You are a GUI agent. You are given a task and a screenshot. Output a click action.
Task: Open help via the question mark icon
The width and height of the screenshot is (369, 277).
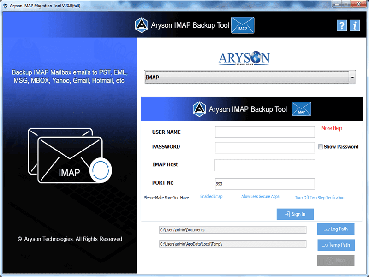pyautogui.click(x=342, y=25)
